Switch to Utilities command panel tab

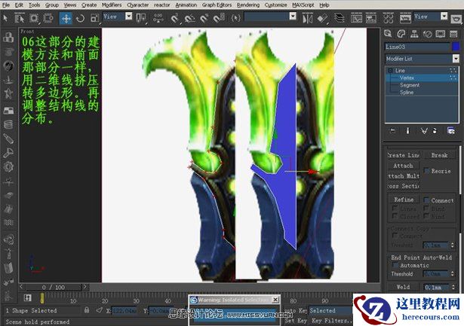[x=453, y=34]
